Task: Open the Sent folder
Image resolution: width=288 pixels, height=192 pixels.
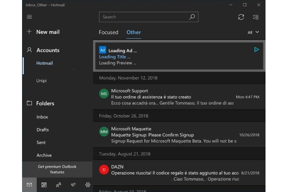Action: point(41,143)
